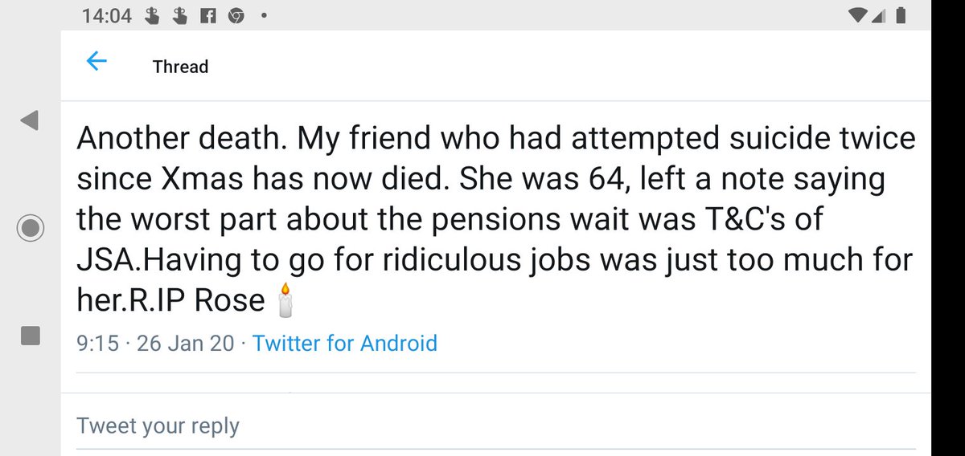Tap the Thread header title
The width and height of the screenshot is (965, 456).
180,67
